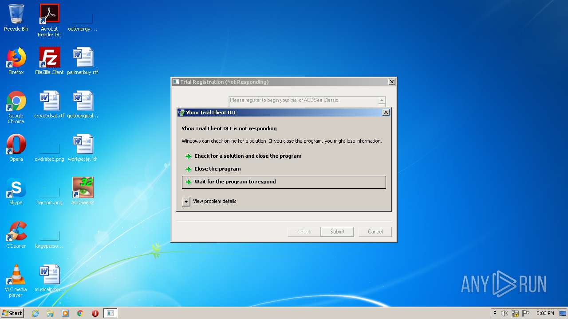
Task: Click the Start button
Action: click(x=12, y=313)
